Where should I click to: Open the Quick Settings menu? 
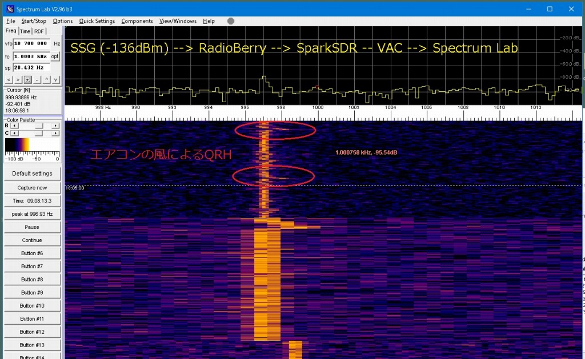(97, 21)
